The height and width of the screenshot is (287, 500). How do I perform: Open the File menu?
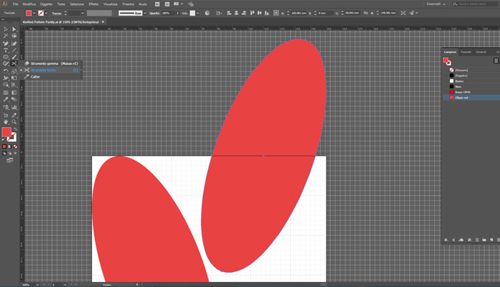coord(15,4)
